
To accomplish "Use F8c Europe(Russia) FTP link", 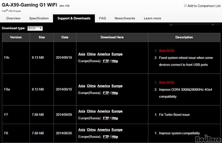I will pyautogui.click(x=106, y=61).
